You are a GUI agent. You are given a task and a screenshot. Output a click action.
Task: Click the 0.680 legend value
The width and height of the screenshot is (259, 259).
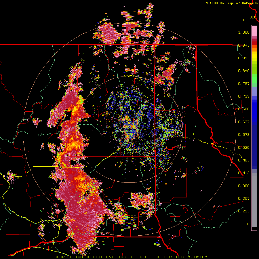(x=244, y=109)
